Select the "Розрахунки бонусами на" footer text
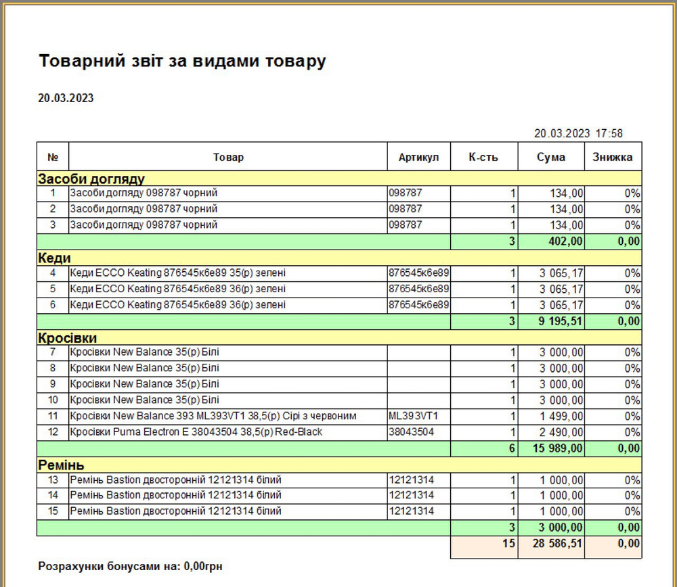677x587 pixels. click(x=130, y=566)
